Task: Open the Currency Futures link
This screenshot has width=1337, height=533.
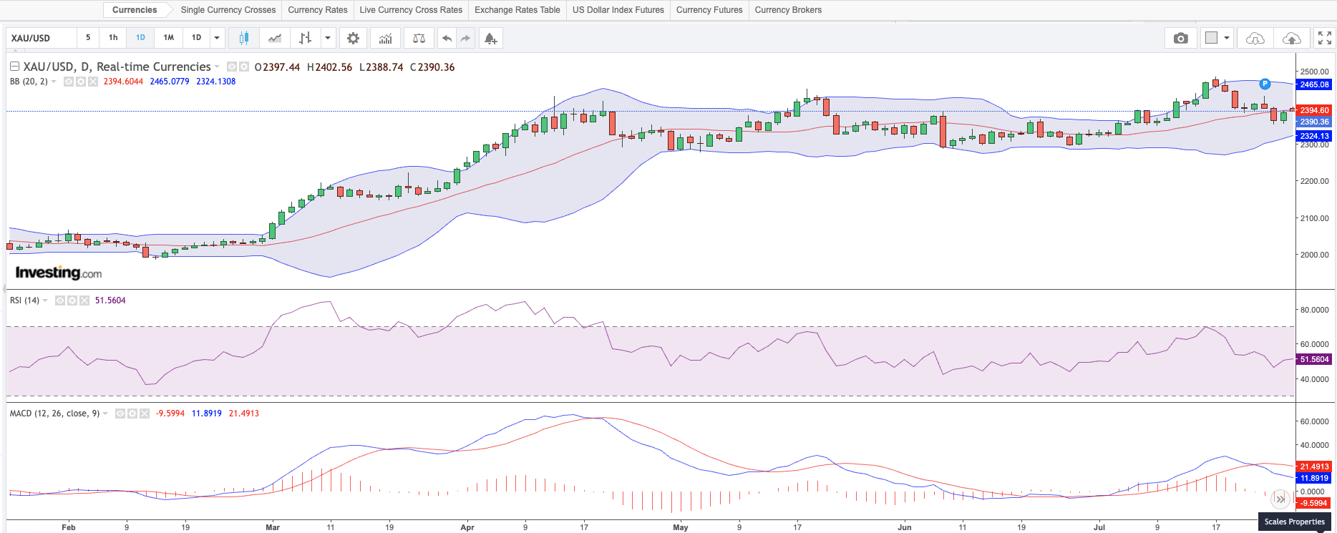Action: [x=709, y=10]
